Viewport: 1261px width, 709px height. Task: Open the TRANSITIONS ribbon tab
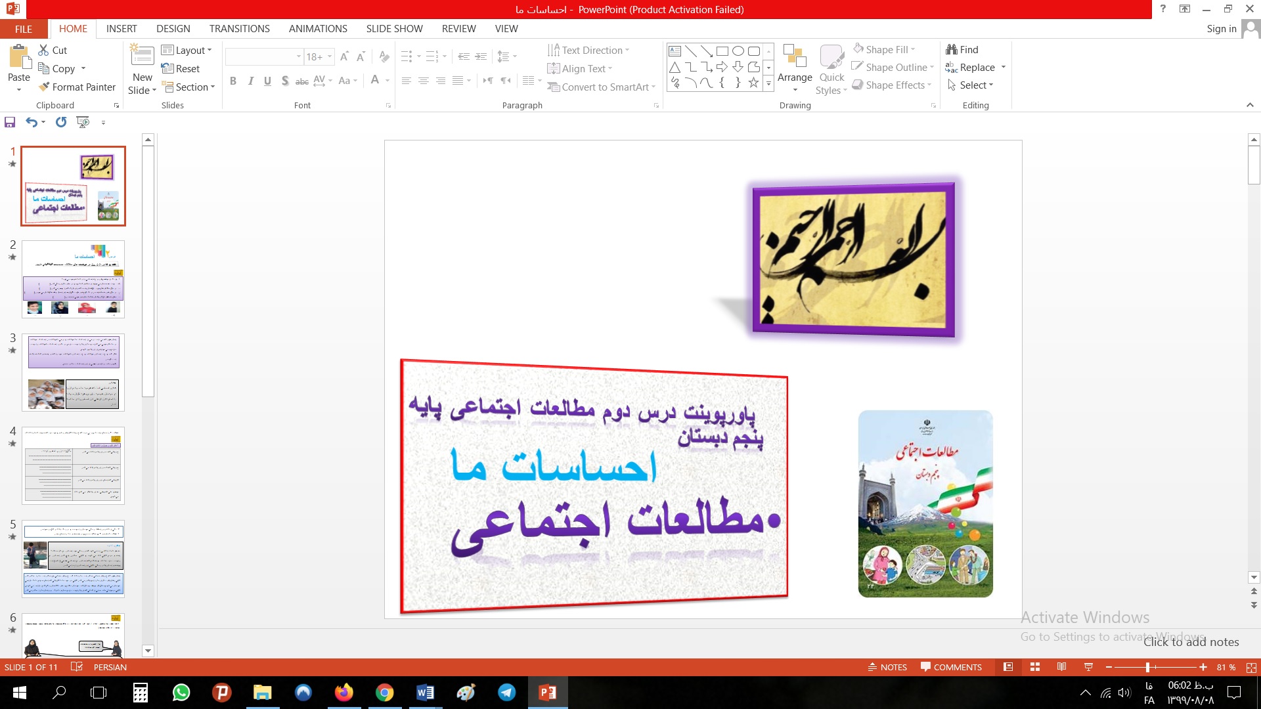pos(239,29)
